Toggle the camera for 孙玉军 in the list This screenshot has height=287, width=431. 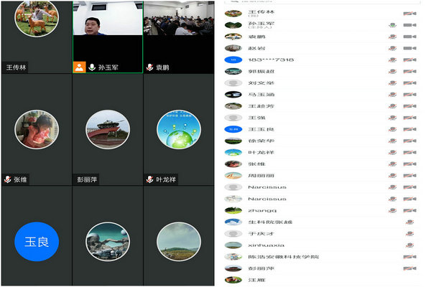coord(410,25)
